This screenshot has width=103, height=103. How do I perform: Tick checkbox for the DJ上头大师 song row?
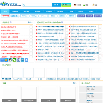pyautogui.click(x=31, y=34)
